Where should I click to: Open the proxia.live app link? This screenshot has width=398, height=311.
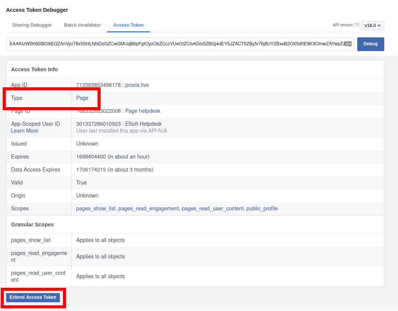137,85
